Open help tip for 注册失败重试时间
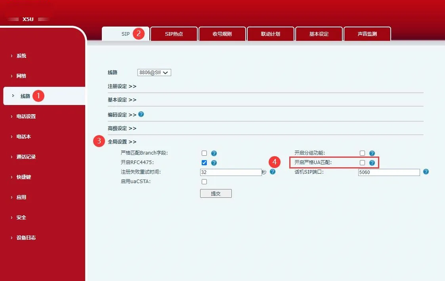Image resolution: width=445 pixels, height=281 pixels. pos(272,172)
